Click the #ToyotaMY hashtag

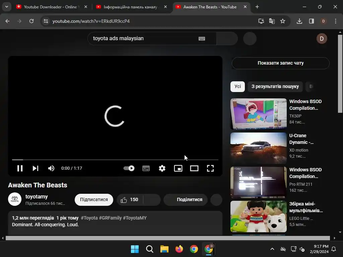[135, 218]
